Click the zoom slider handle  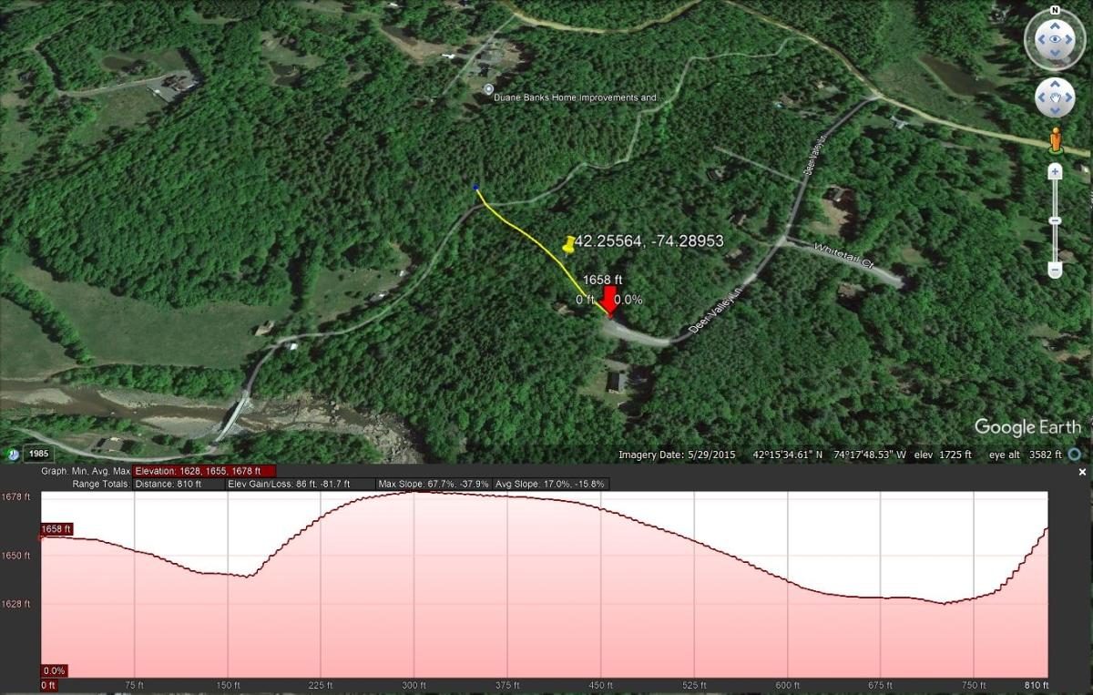1054,219
